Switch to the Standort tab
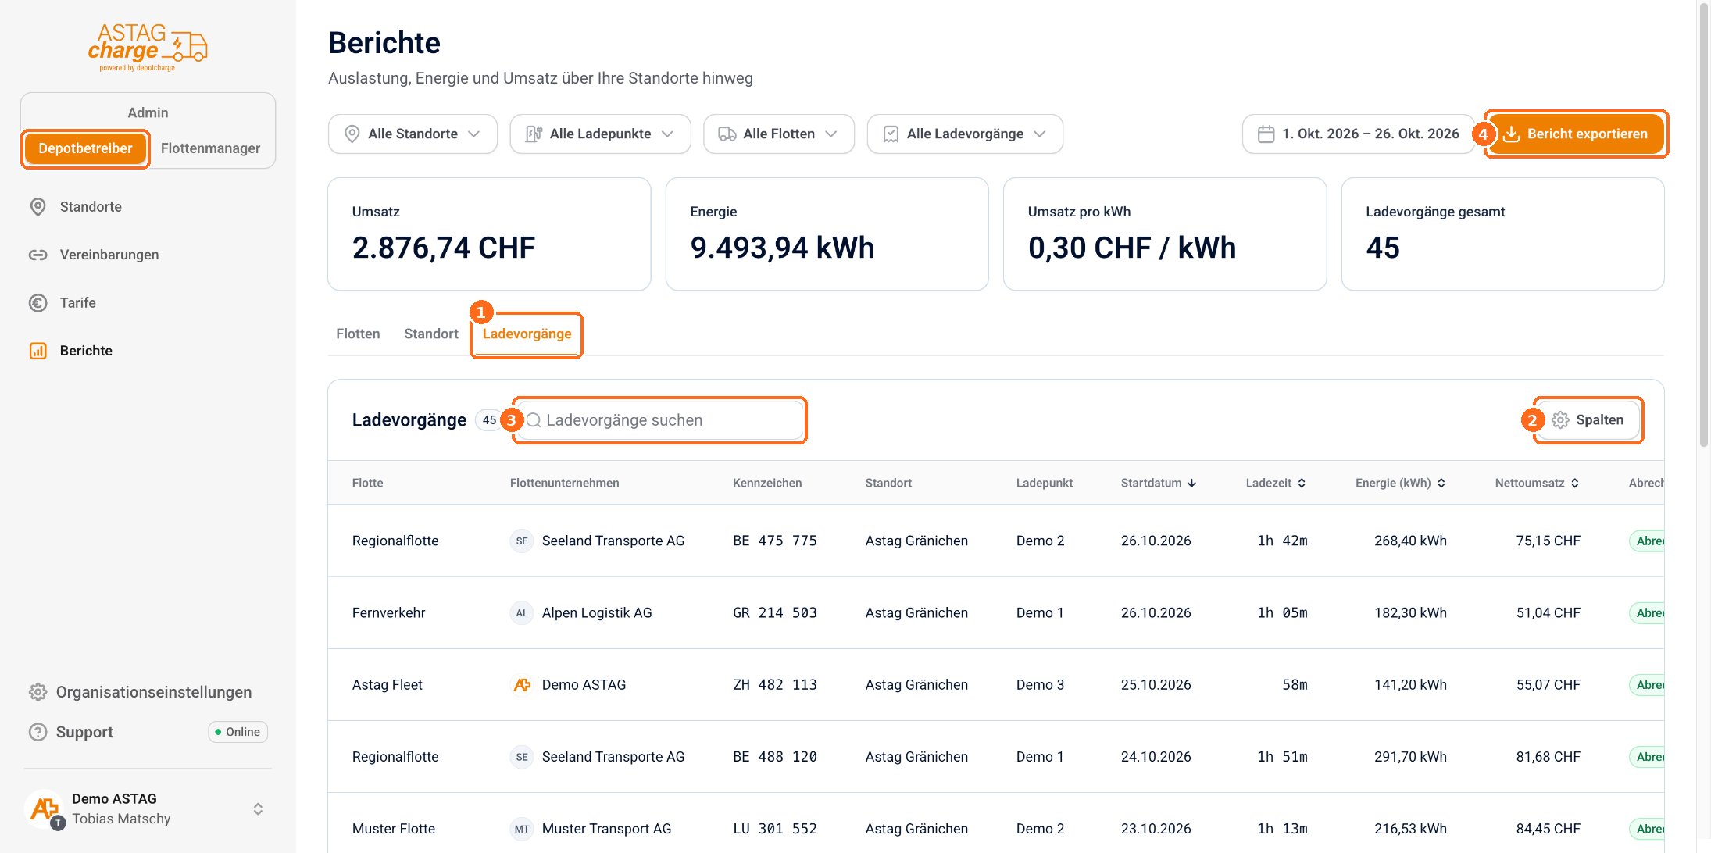This screenshot has height=853, width=1711. click(431, 334)
